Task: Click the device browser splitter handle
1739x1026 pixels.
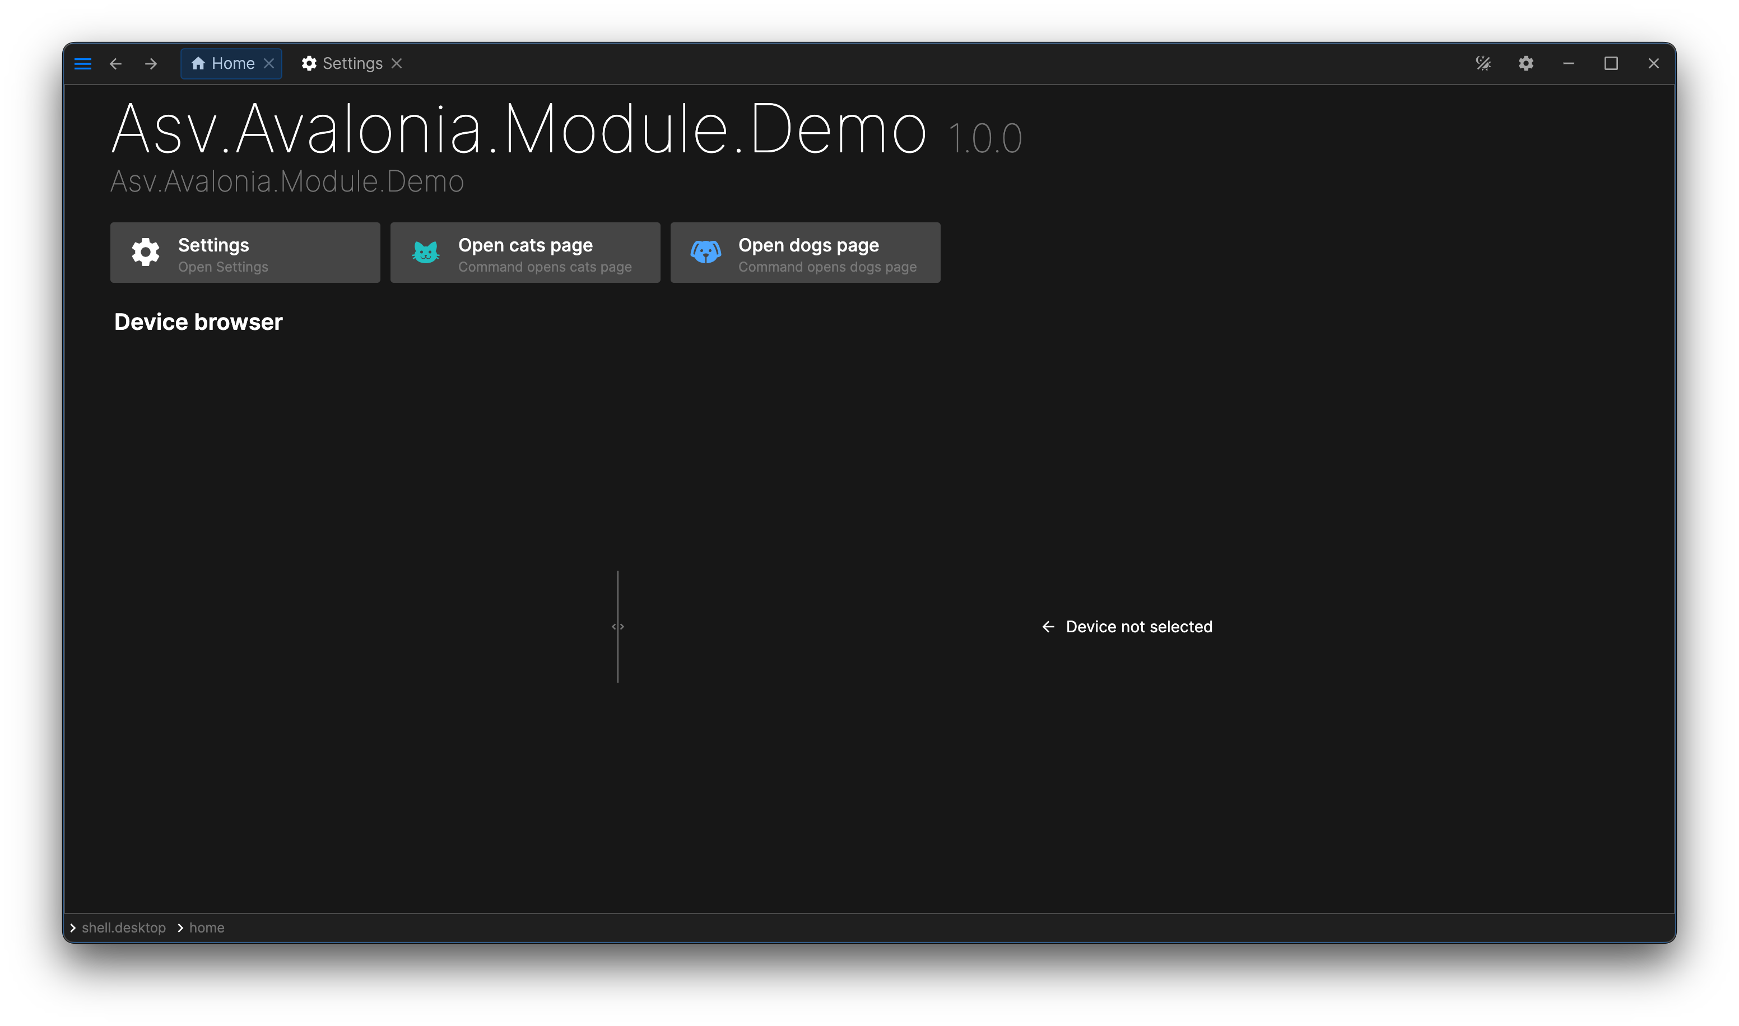Action: (618, 626)
